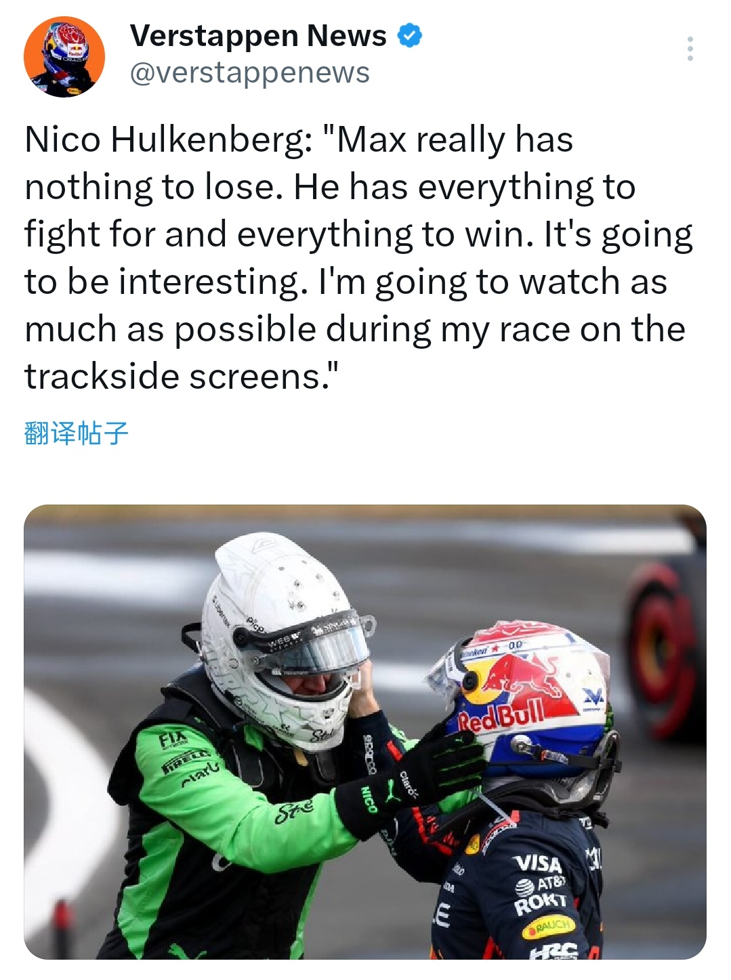Click the VISA logo on the navy race suit

click(537, 864)
